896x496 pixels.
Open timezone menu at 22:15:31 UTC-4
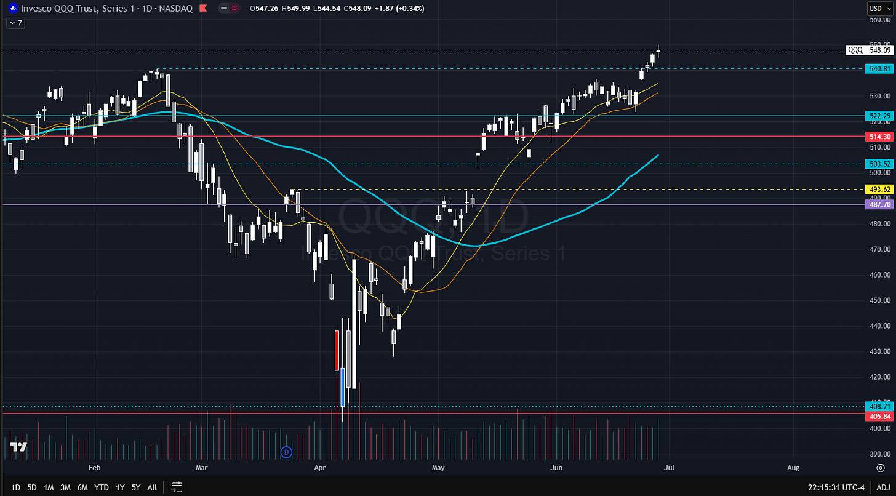click(835, 487)
